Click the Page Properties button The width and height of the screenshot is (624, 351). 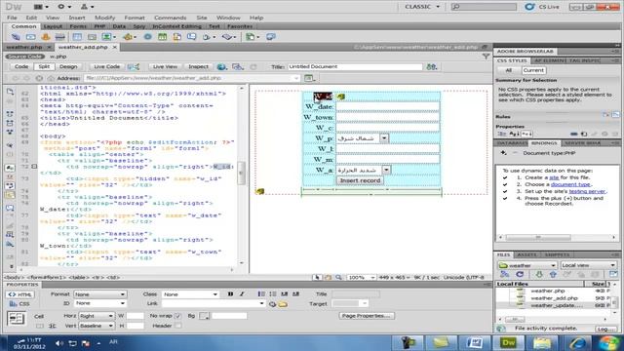[x=367, y=316]
